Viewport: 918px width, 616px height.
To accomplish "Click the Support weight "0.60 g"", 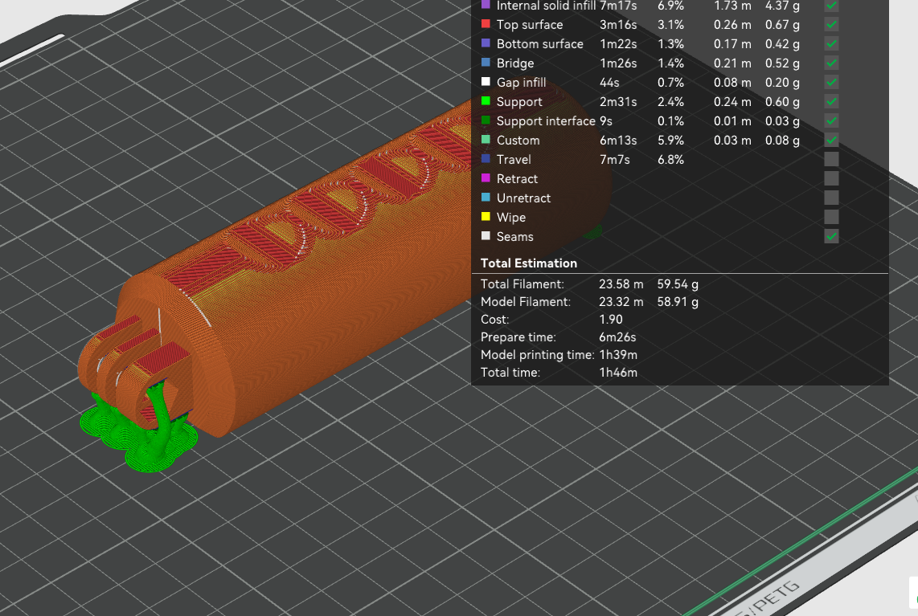I will point(782,102).
